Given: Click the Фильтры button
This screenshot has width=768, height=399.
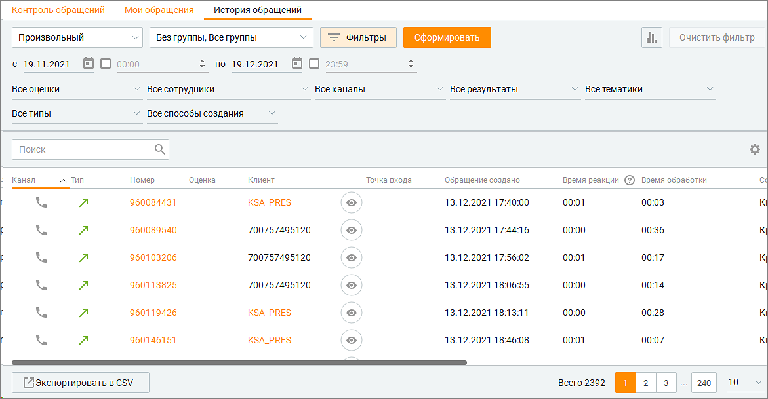Looking at the screenshot, I should (x=359, y=37).
